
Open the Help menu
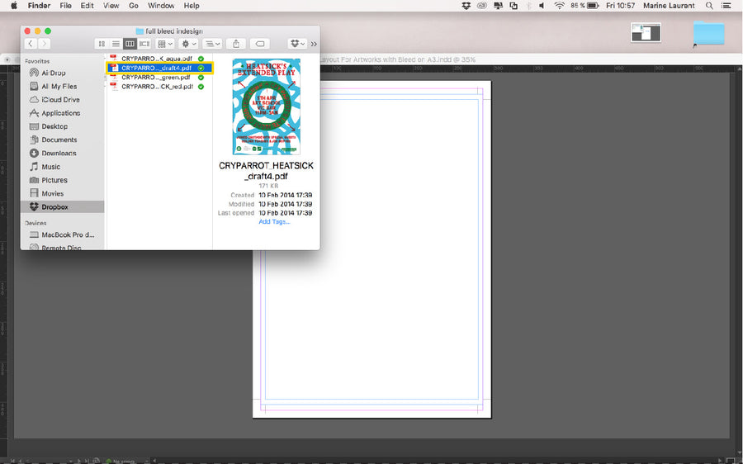tap(192, 6)
